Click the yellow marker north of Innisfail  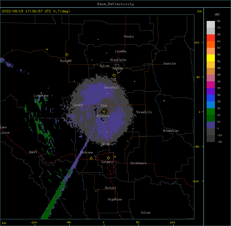pos(114,75)
